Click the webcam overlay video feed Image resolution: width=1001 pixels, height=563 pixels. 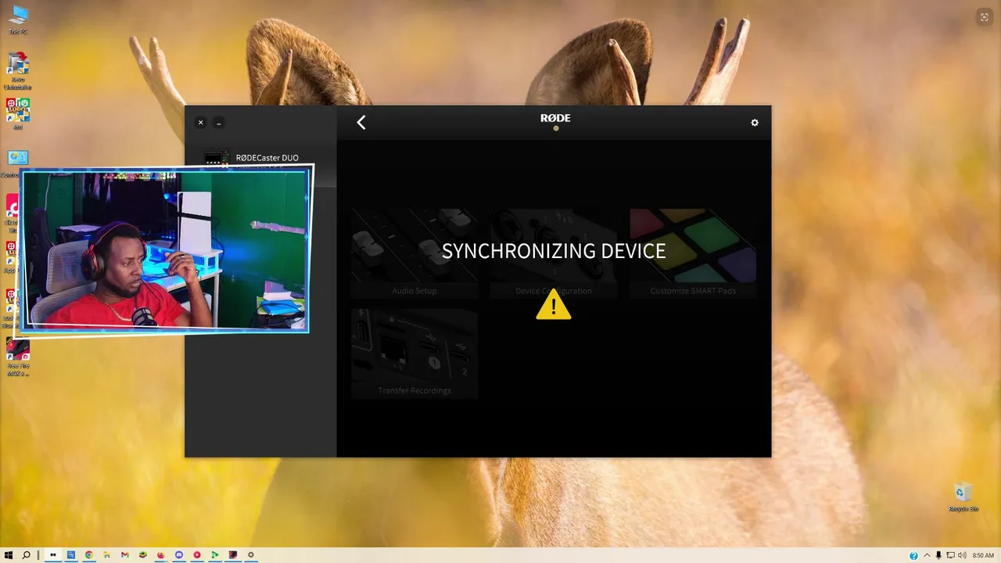164,249
